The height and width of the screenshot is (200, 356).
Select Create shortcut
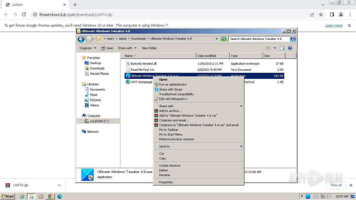[x=199, y=166]
